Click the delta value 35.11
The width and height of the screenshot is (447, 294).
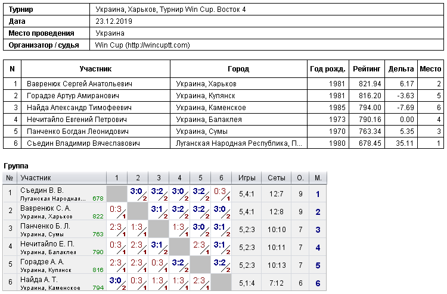click(405, 143)
